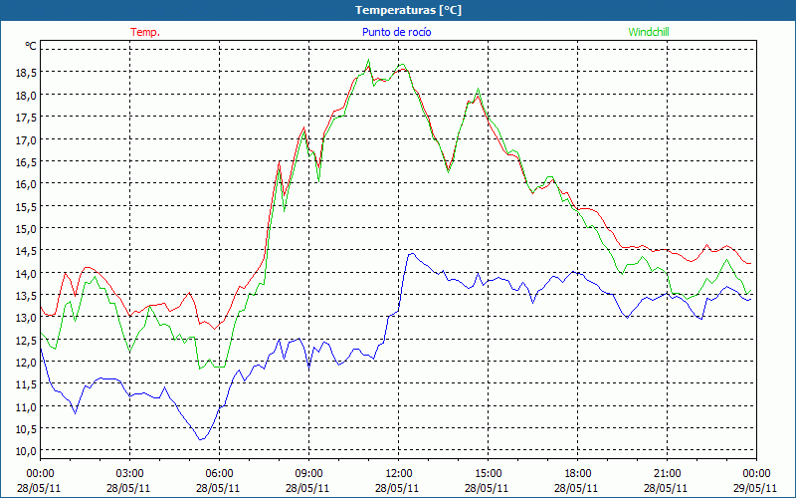The image size is (796, 498).
Task: Click the green windchill peak near 11:00
Action: point(368,60)
